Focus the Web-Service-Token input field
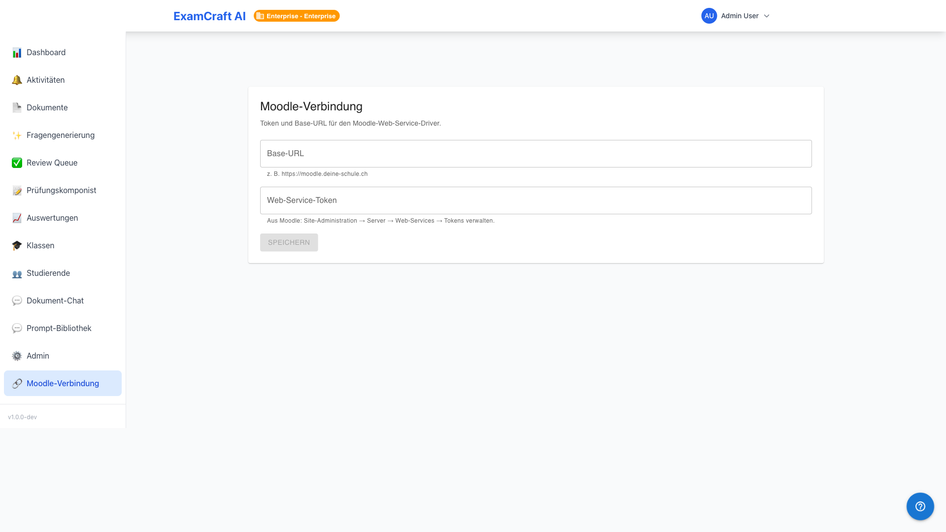 tap(536, 200)
